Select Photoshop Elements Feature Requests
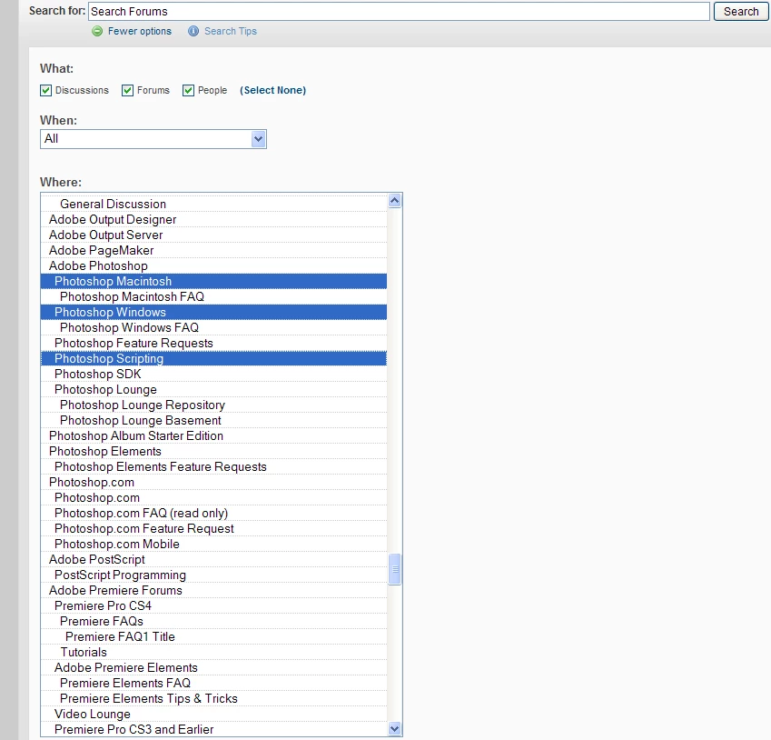Screen dimensions: 771x740 [214, 466]
